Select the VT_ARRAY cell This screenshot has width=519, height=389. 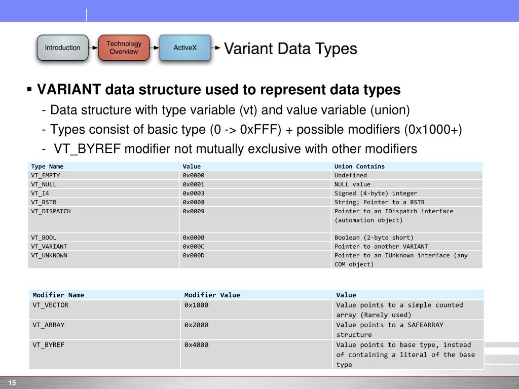(104, 329)
